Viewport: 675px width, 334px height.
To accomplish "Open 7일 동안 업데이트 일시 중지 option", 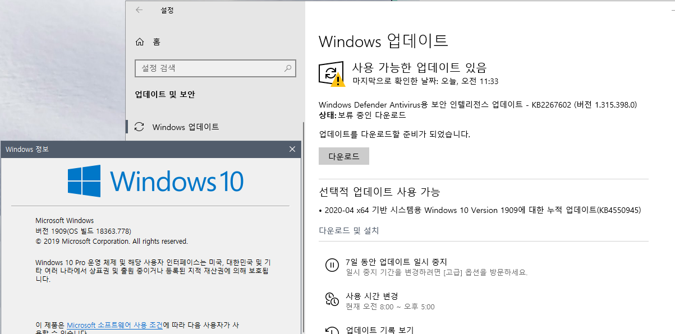I will pos(396,262).
